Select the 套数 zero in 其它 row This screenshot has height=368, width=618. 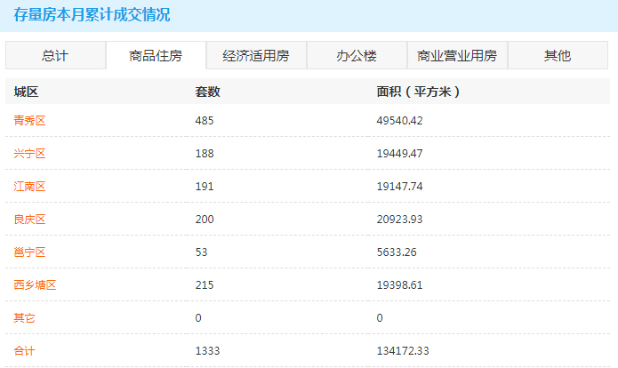pos(198,318)
